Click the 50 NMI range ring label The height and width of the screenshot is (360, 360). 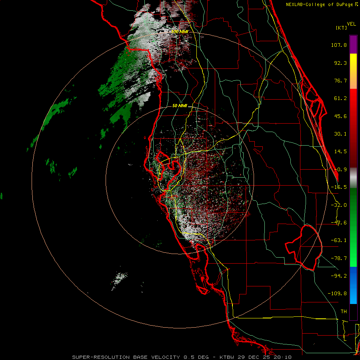(x=180, y=106)
